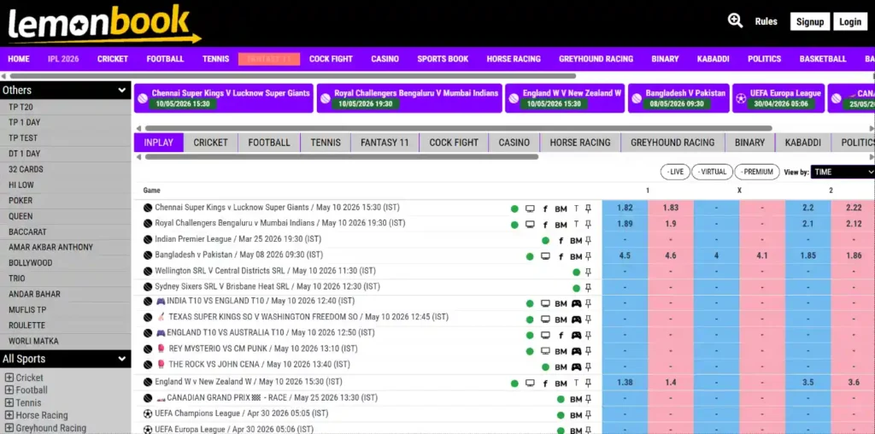This screenshot has width=875, height=434.
Task: Click the gamepad icon in INDIA T10 VS ENGLAND T10 row
Action: pos(577,304)
